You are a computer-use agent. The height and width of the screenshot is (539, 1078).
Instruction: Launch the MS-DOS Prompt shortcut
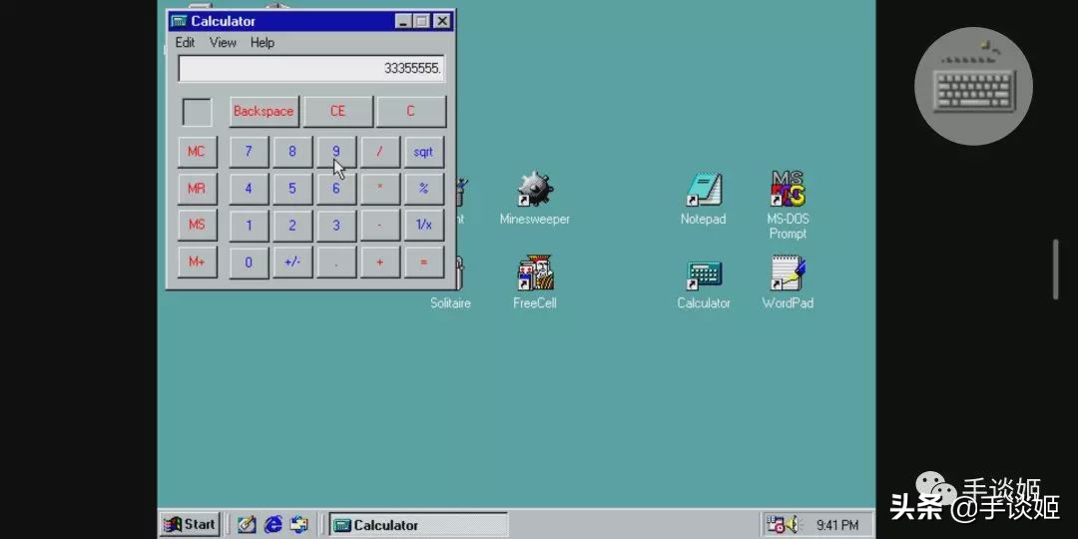[788, 205]
